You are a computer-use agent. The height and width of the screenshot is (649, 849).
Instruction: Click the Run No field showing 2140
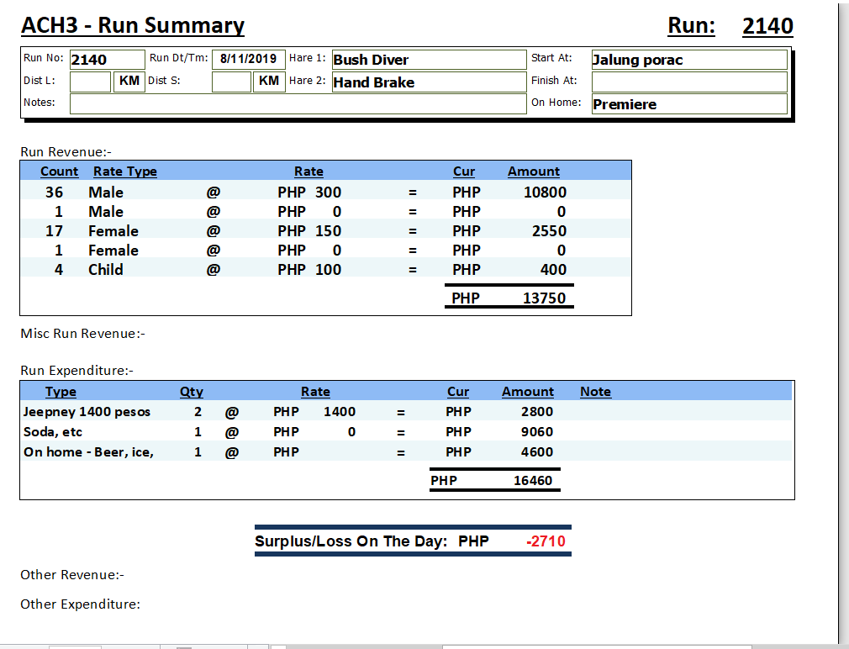(106, 60)
